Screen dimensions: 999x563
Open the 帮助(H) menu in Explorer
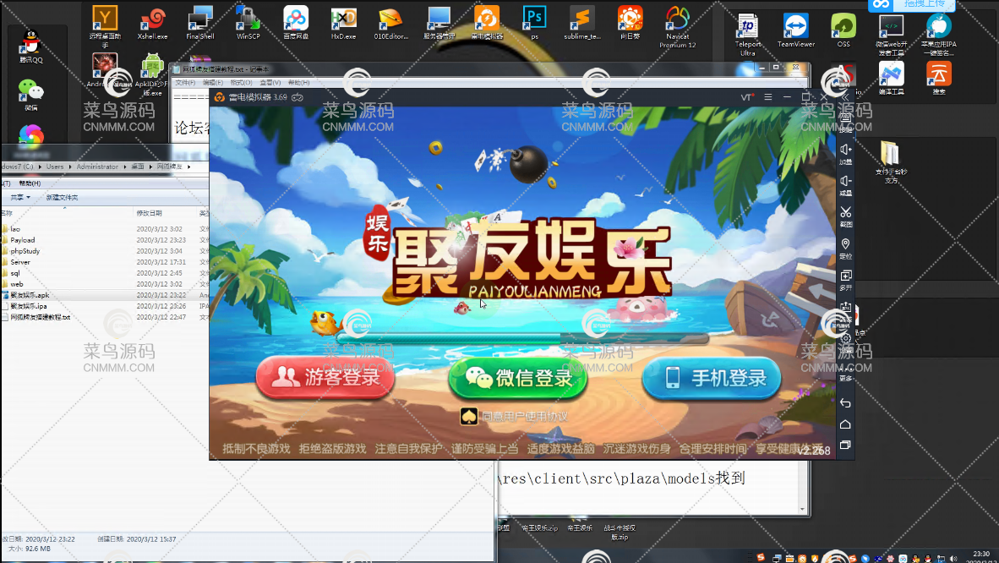tap(30, 183)
